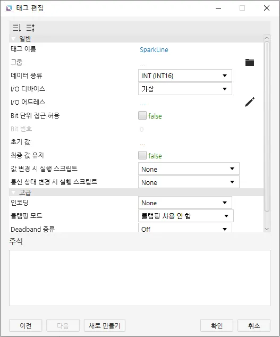
Task: Collapse the 일반 section
Action: (x=13, y=39)
